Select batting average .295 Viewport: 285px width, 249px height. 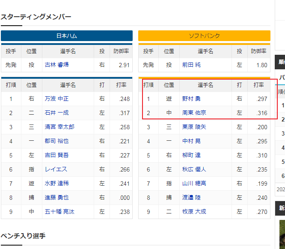tap(262, 141)
